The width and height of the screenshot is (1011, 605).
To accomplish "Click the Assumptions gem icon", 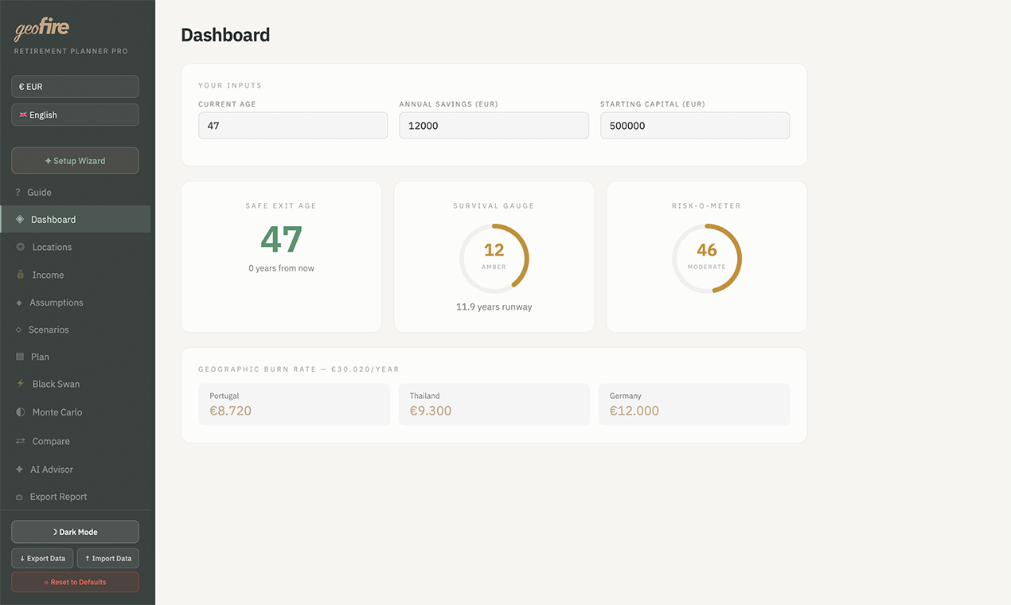I will point(18,302).
